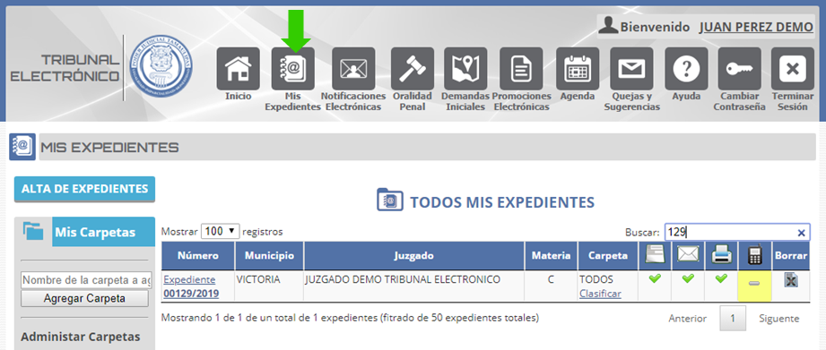Toggle the printer column green checkmark
Viewport: 826px width, 350px height.
(721, 278)
